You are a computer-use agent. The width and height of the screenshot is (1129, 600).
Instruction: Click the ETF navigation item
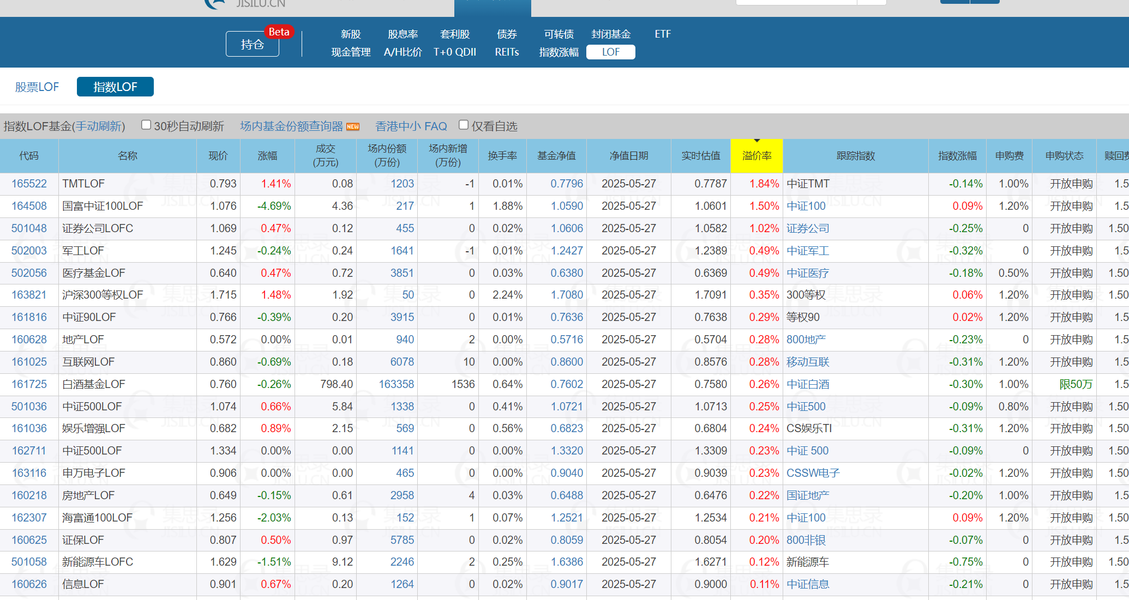point(662,34)
